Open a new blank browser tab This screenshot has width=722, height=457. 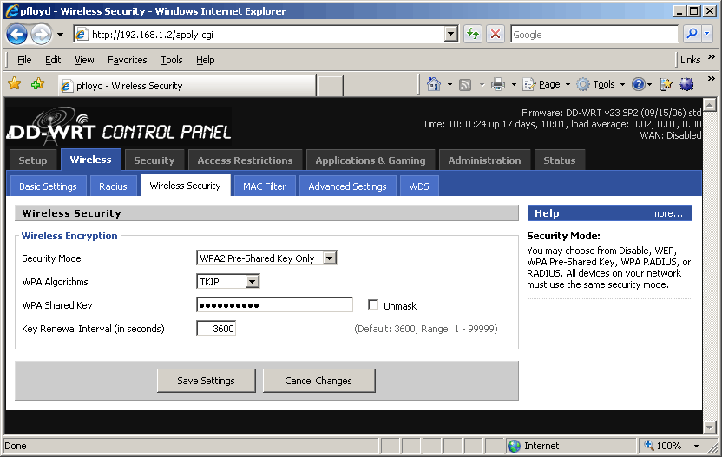(x=330, y=86)
